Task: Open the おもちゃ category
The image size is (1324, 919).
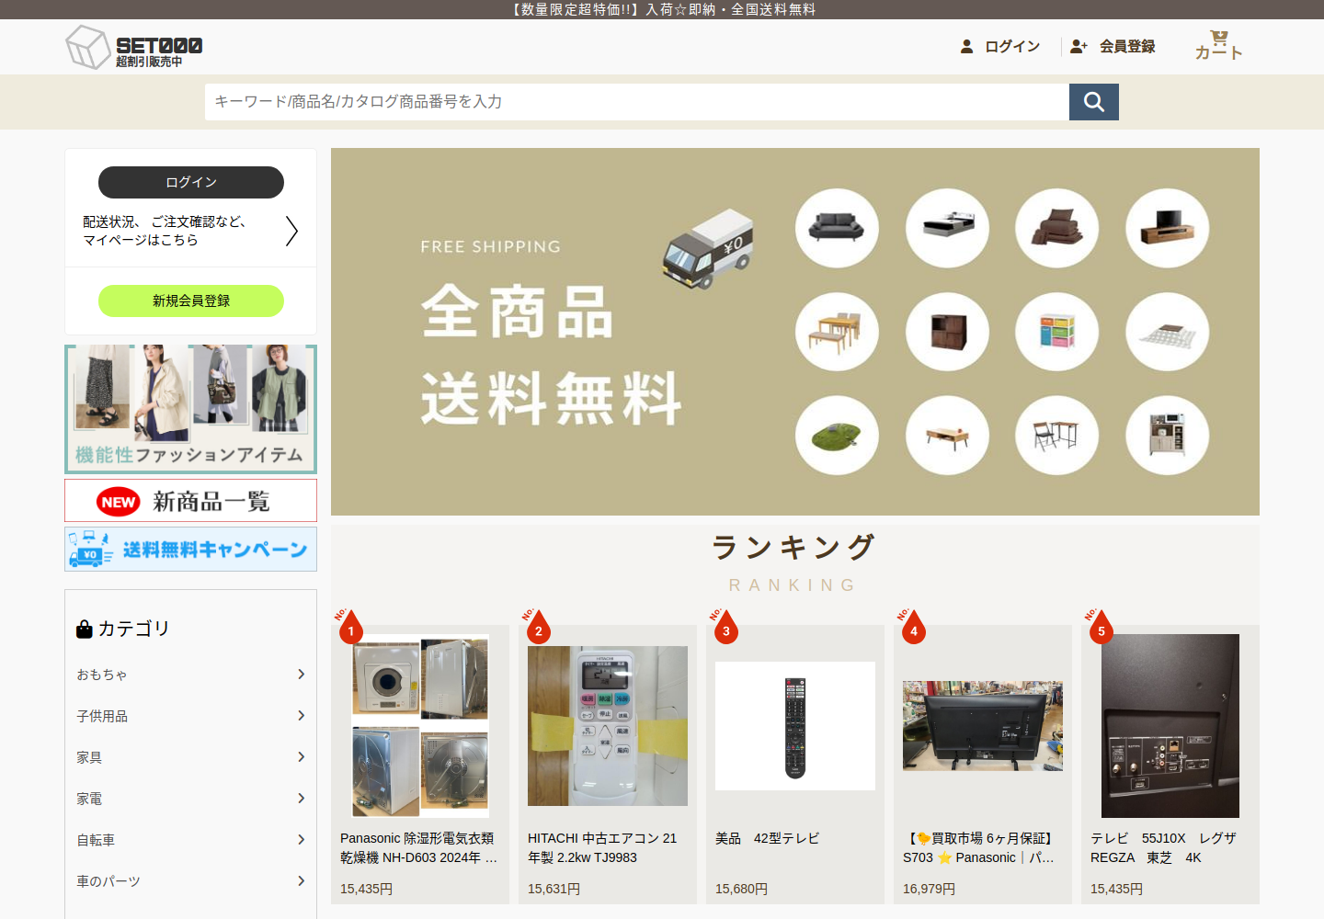Action: (190, 675)
